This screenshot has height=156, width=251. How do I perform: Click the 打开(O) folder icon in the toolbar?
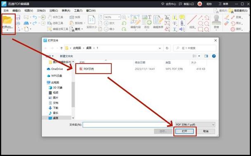tap(7, 20)
